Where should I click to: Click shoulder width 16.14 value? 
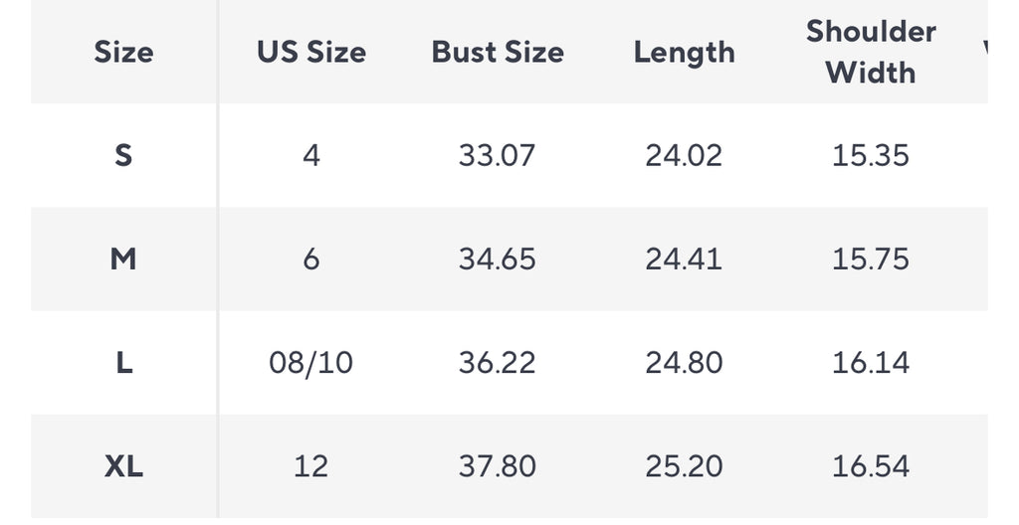(x=871, y=362)
